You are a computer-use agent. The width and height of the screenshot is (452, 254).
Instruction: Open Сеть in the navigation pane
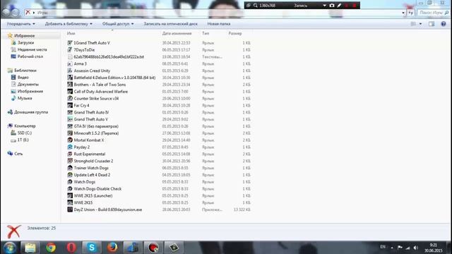[x=18, y=154]
